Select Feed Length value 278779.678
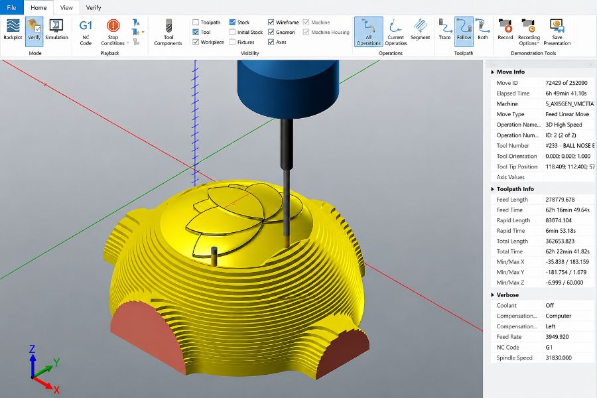This screenshot has height=398, width=597. [x=560, y=200]
